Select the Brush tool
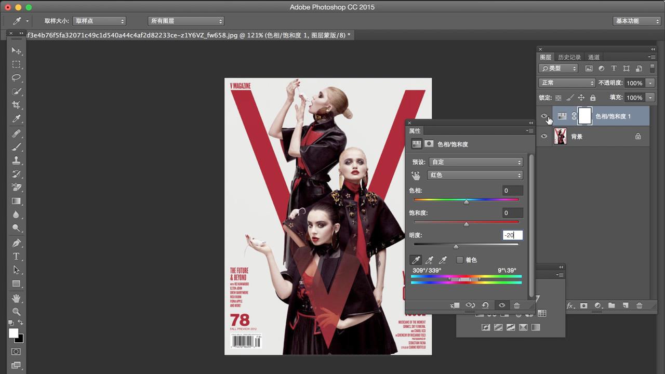665x374 pixels. point(16,147)
